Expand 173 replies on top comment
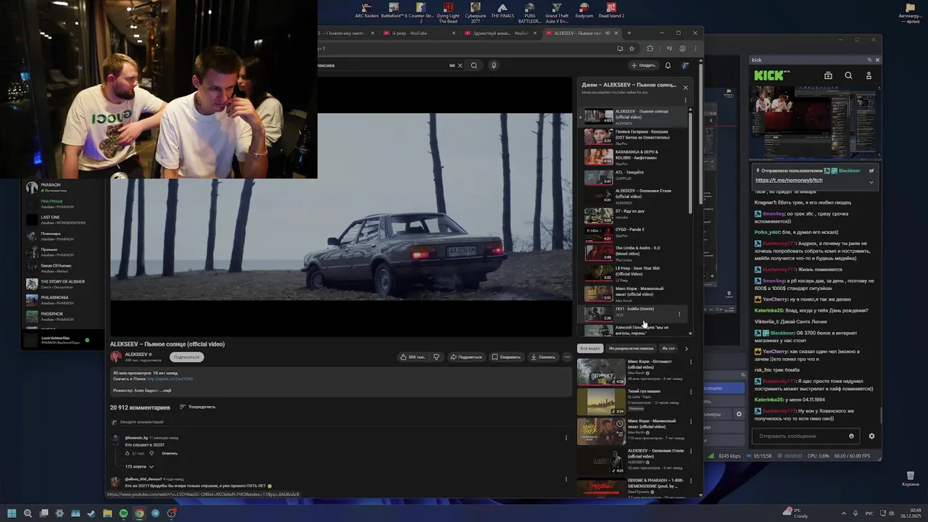This screenshot has width=928, height=522. (x=139, y=466)
